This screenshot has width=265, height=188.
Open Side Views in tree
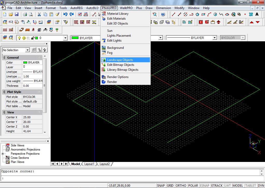pyautogui.click(x=17, y=145)
